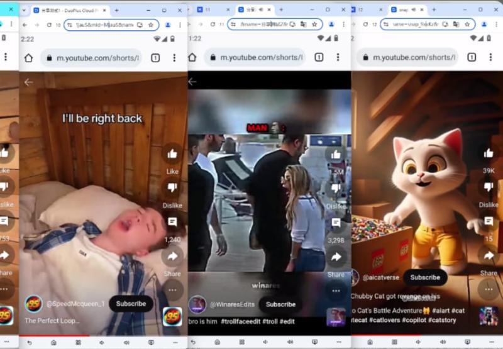Go back from the SpeedMcqueen short

28,82
